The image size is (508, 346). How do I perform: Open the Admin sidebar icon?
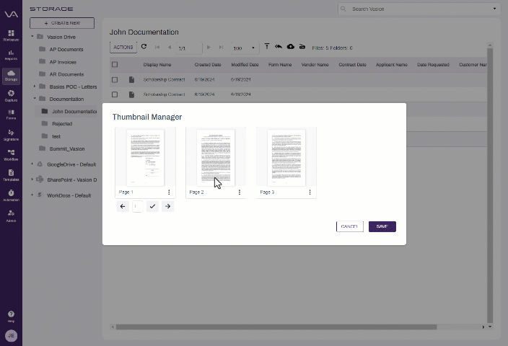point(11,216)
